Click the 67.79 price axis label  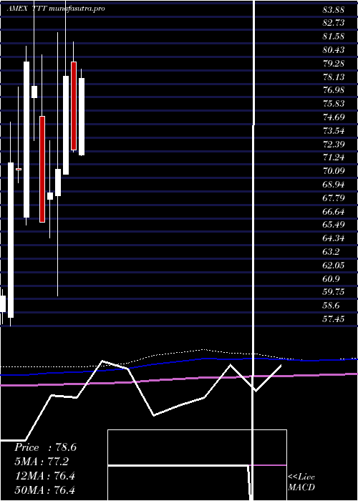[334, 198]
